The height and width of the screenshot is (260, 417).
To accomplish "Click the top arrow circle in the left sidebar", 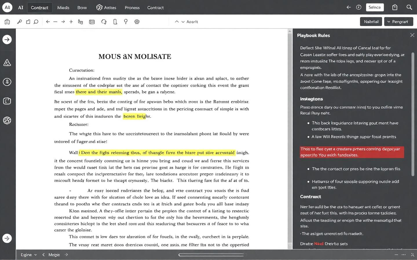I will pyautogui.click(x=7, y=39).
